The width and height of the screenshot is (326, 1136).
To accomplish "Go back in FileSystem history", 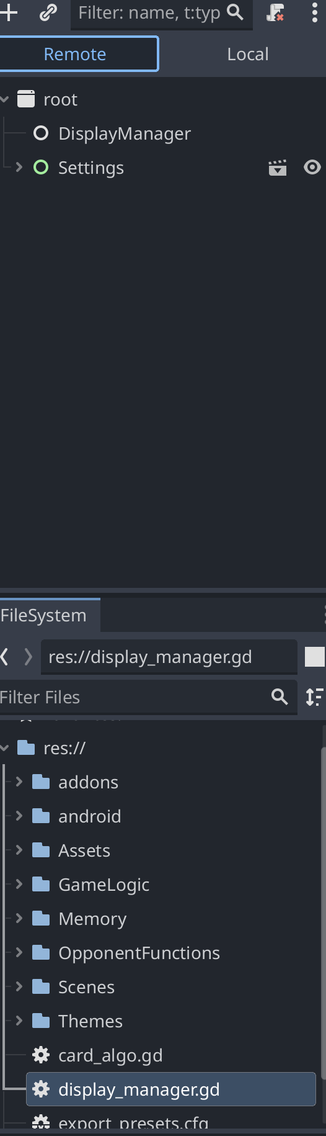I will [x=5, y=657].
